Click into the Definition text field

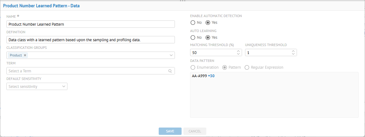click(x=90, y=40)
